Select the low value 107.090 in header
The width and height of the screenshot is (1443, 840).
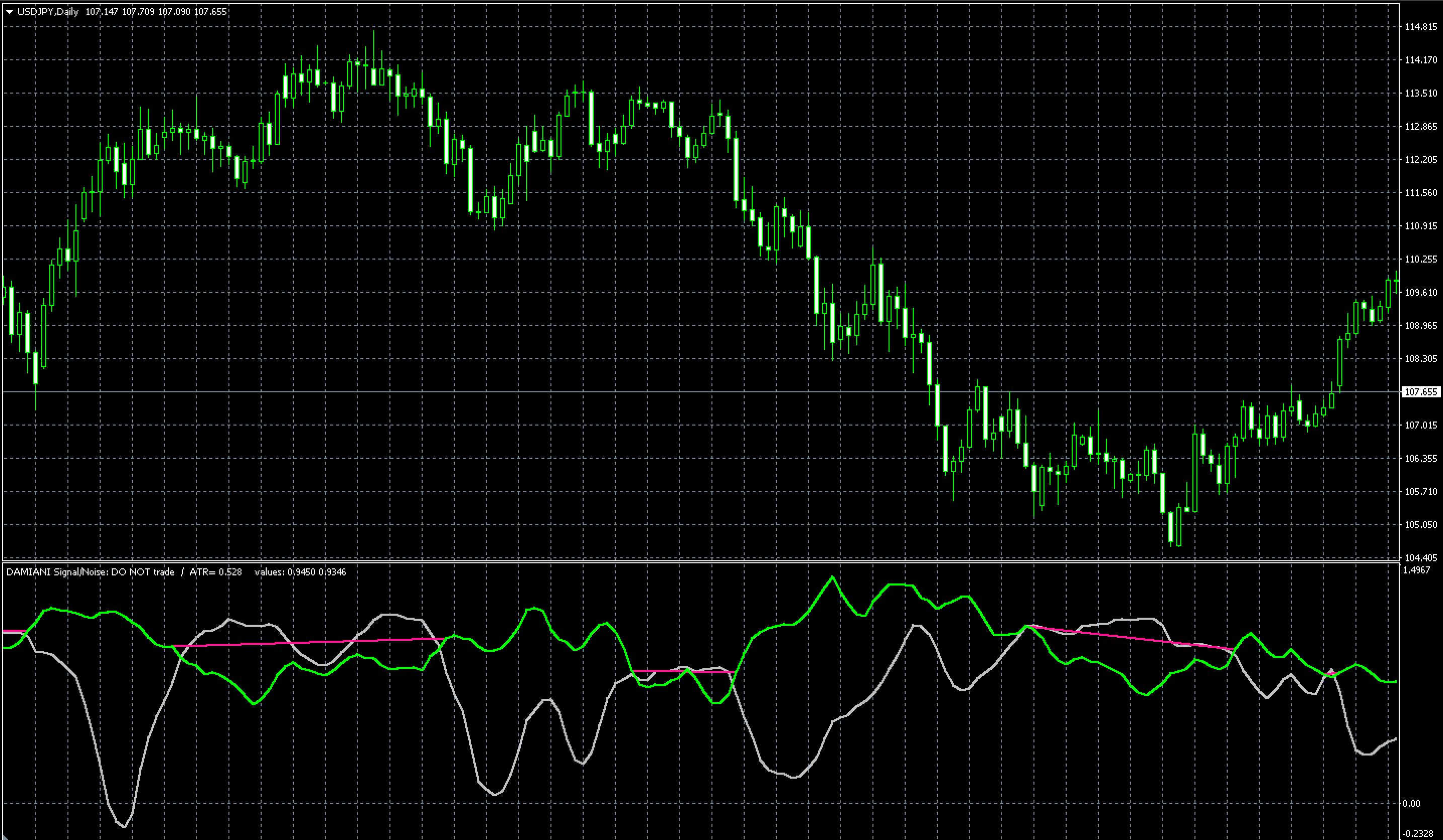click(174, 12)
